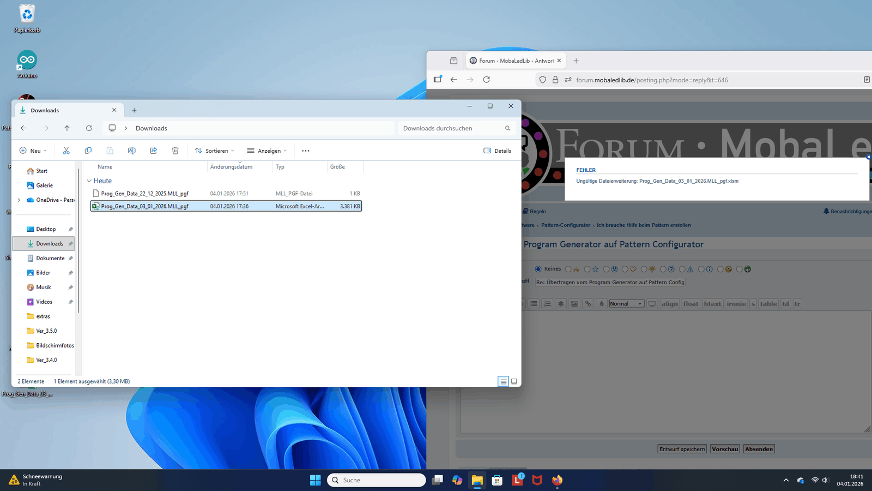Click the 'Downloads durchsuchen' search field
Viewport: 872px width, 491px height.
click(451, 128)
